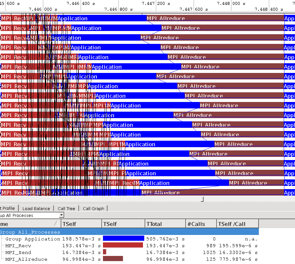Click the red MPI_Recv TSelf bar

pos(123,245)
